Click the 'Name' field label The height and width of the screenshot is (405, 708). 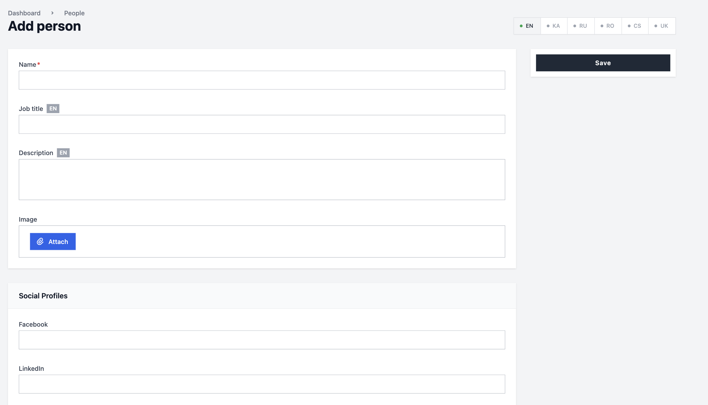[x=27, y=65]
